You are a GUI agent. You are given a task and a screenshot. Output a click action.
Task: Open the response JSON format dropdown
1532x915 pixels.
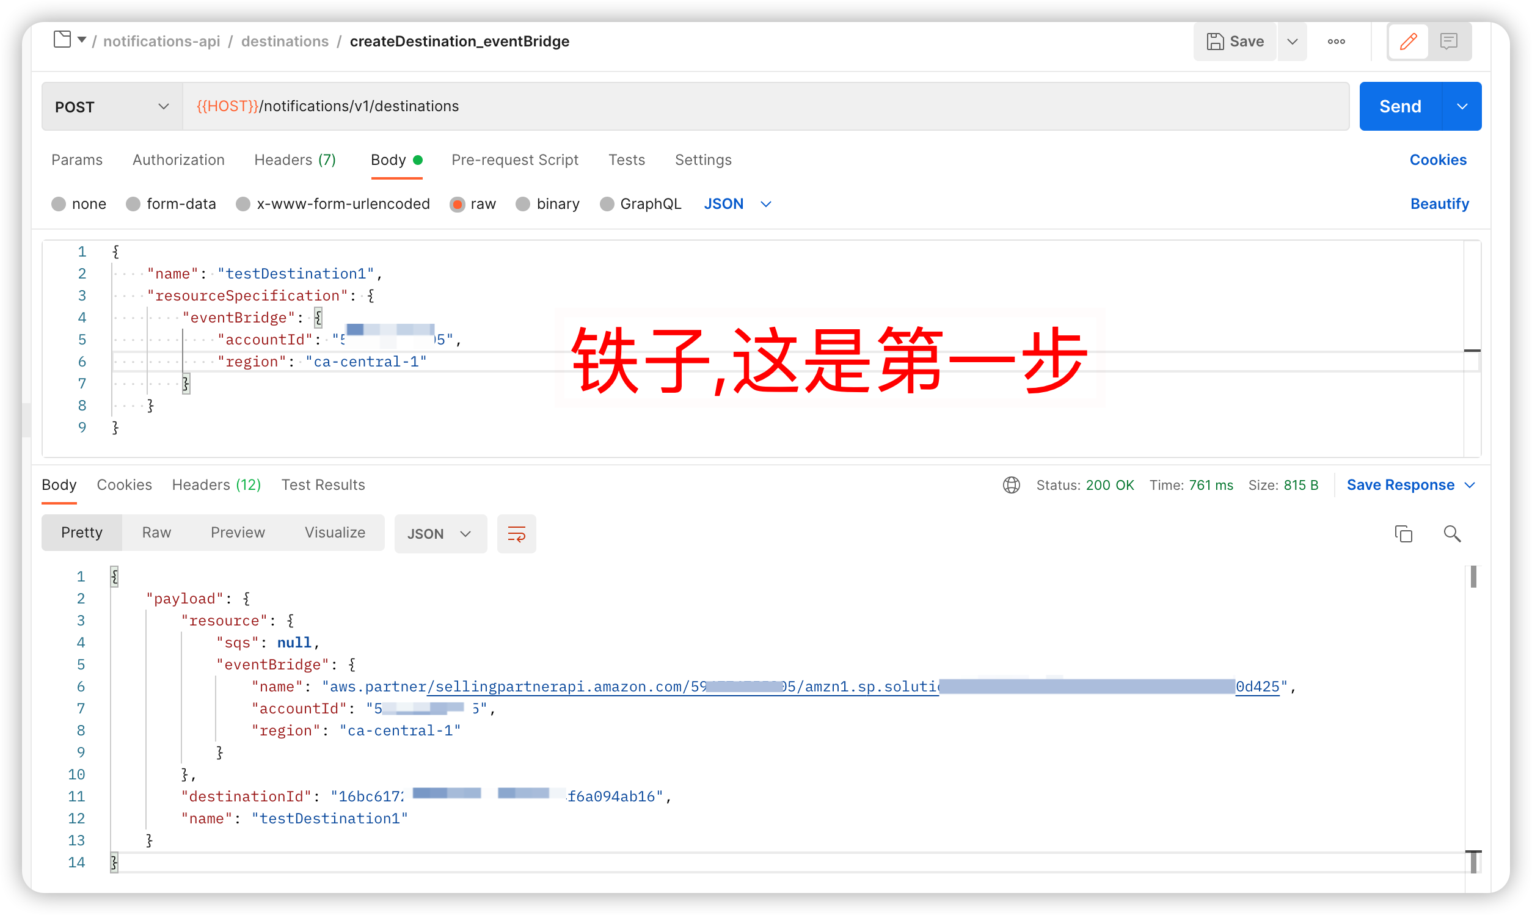[440, 534]
